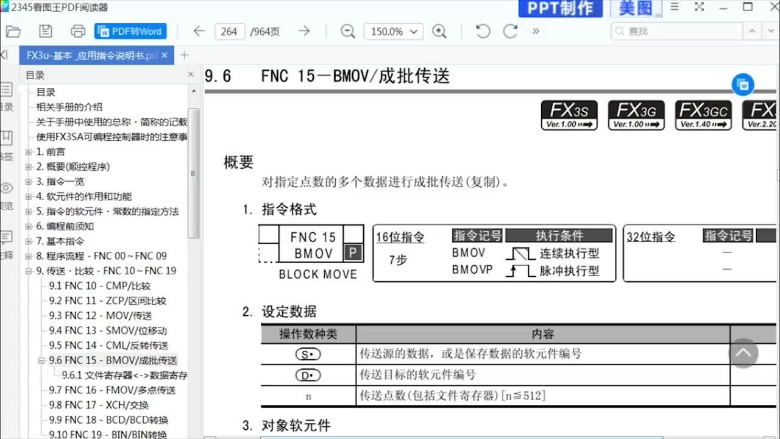Screen dimensions: 780x439
Task: Zoom out with the minus magnifier
Action: click(x=348, y=32)
